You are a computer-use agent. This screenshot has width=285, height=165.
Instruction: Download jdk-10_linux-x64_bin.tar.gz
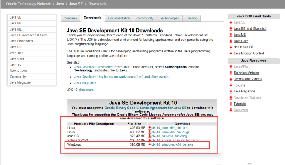171,132
